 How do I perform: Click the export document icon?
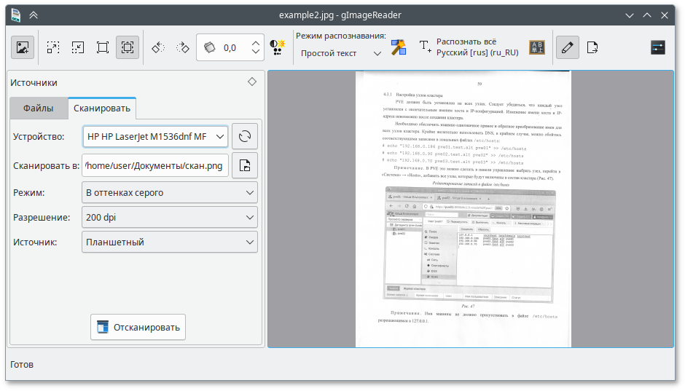point(592,47)
